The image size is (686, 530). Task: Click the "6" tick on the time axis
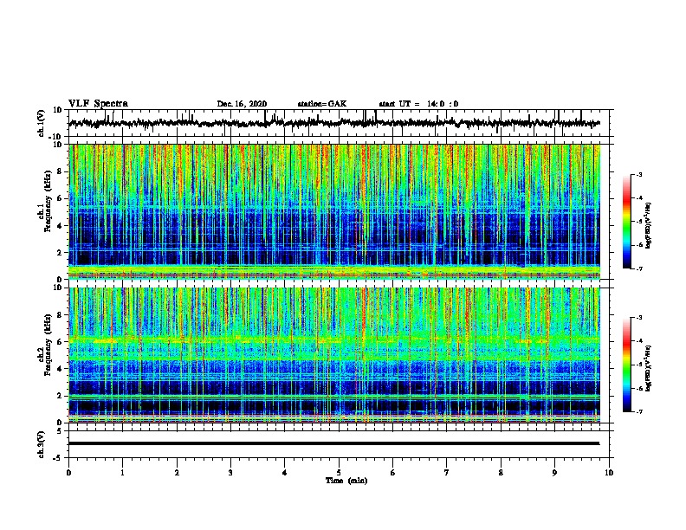[x=393, y=473]
